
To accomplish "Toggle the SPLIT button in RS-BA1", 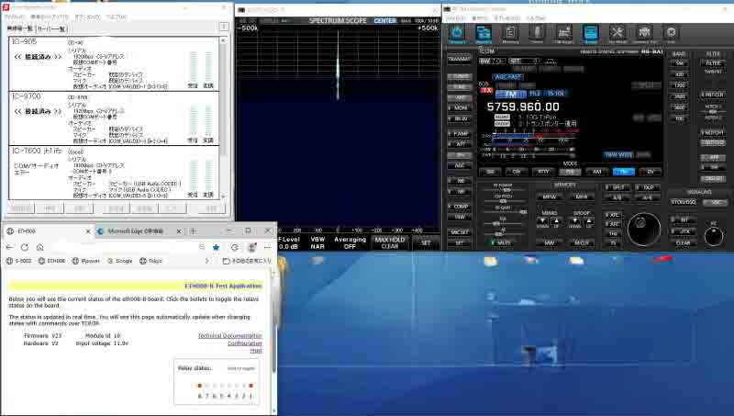I will [x=617, y=187].
